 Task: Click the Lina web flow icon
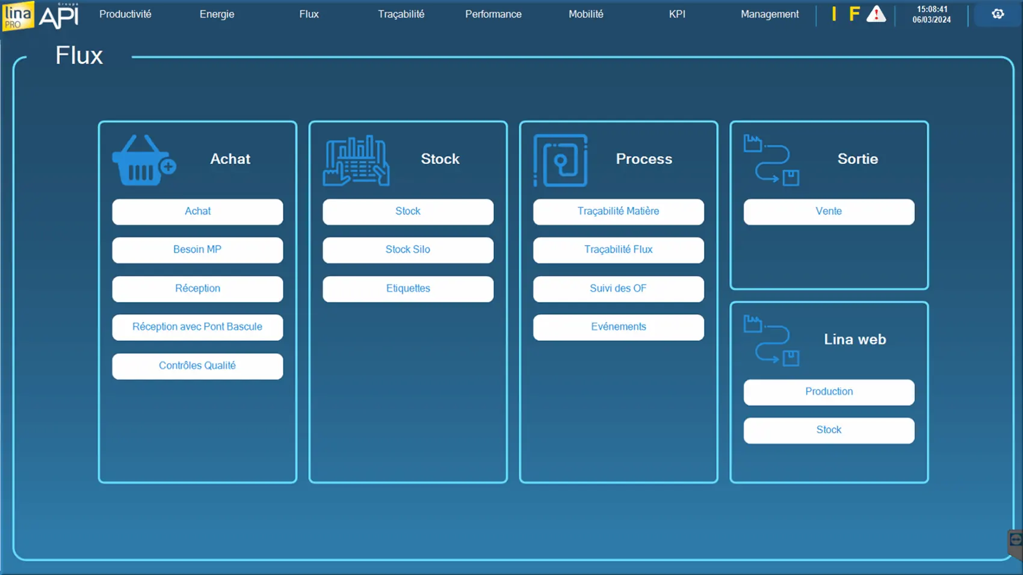[771, 340]
